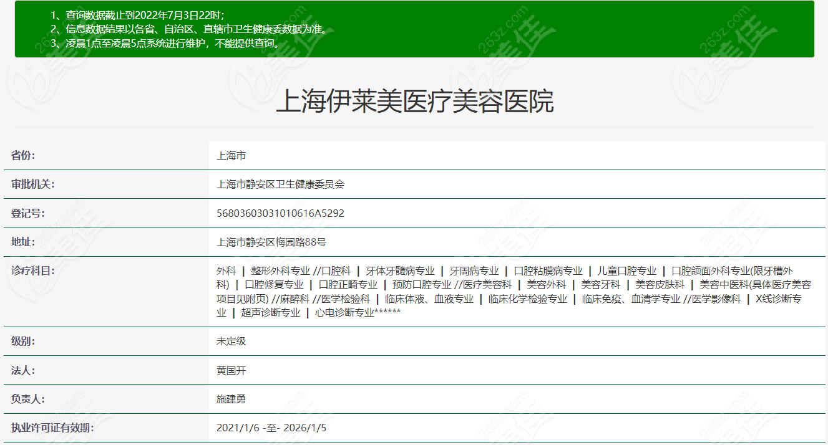
Task: Select the 执业许可证有效期 label
Action: click(53, 428)
